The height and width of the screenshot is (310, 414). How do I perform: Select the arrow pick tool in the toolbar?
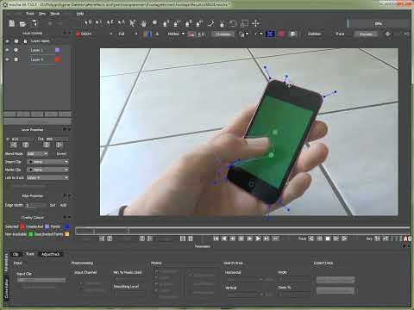pos(132,23)
